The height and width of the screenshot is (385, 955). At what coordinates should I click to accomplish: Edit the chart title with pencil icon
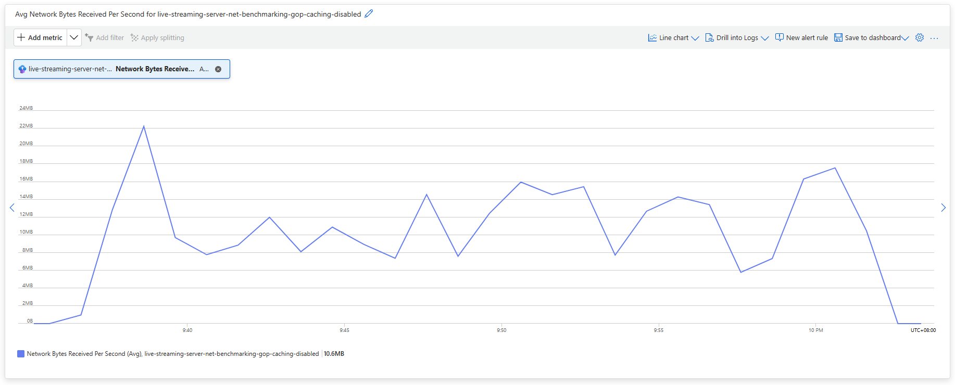pyautogui.click(x=369, y=14)
